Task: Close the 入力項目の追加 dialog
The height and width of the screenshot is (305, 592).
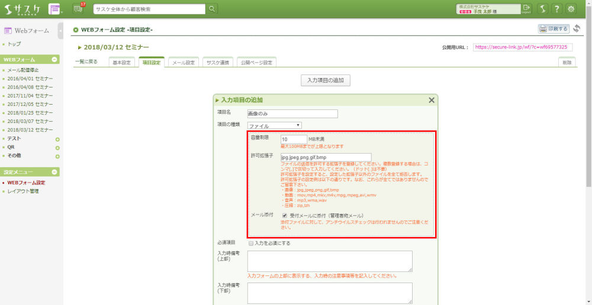Action: tap(431, 100)
